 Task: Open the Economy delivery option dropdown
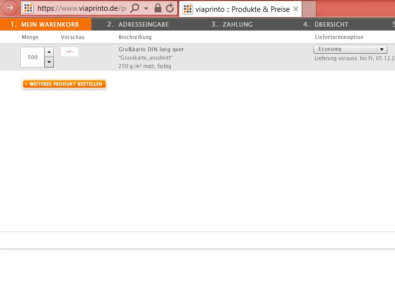click(x=351, y=49)
